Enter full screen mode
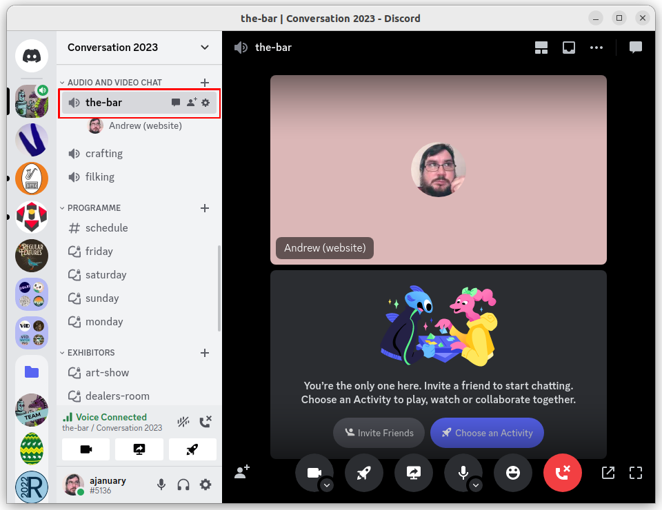Viewport: 662px width, 510px height. coord(635,473)
